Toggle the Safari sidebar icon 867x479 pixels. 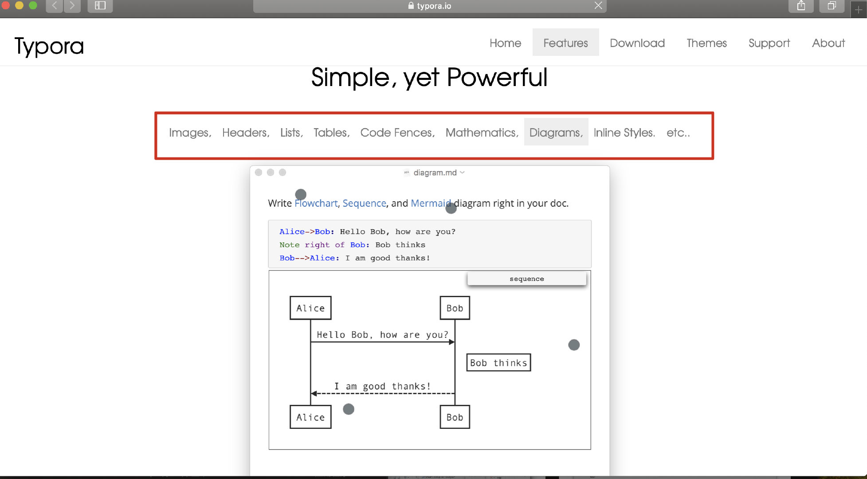(100, 6)
